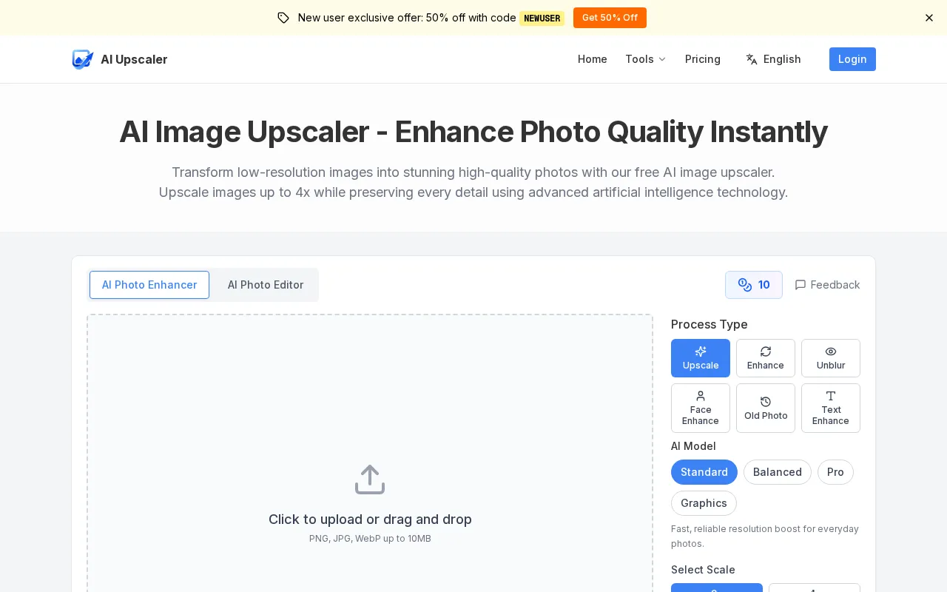The width and height of the screenshot is (947, 592).
Task: Click the Standard model description text
Action: [x=765, y=536]
